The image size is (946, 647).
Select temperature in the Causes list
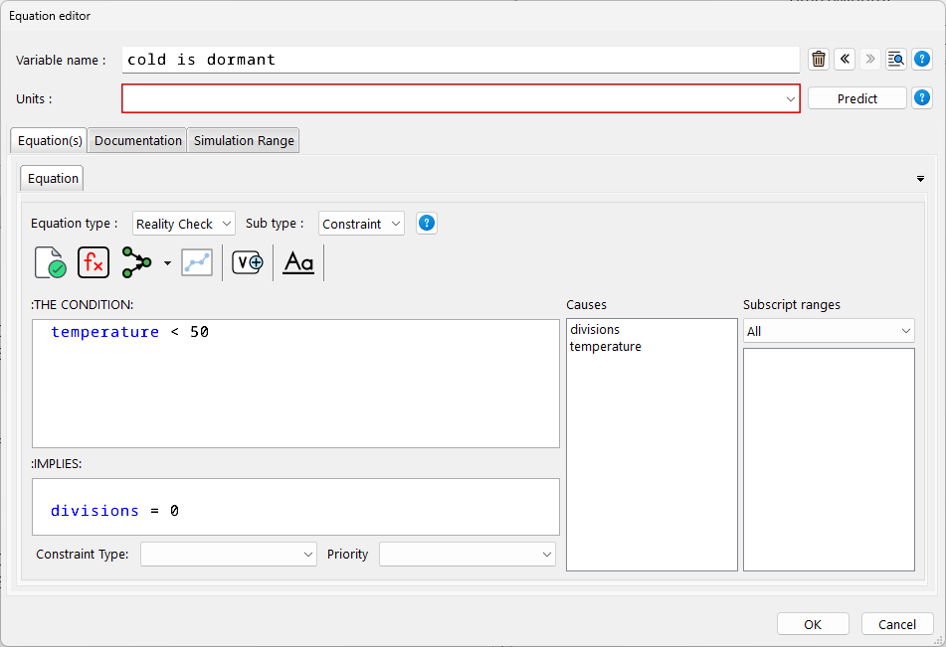tap(605, 347)
